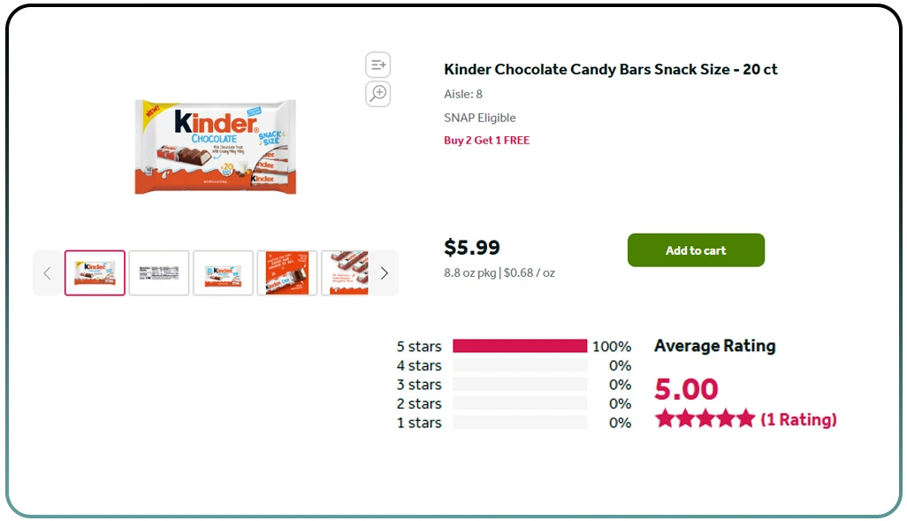Open the (1 Rating) reviews link
The width and height of the screenshot is (907, 521).
tap(798, 419)
